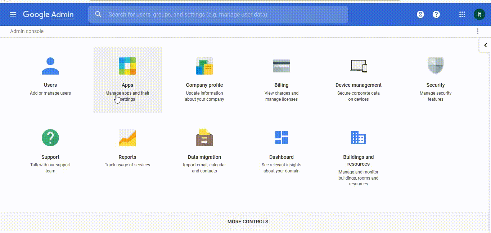Image resolution: width=491 pixels, height=233 pixels.
Task: Click the Dashboard title text
Action: pyautogui.click(x=281, y=157)
